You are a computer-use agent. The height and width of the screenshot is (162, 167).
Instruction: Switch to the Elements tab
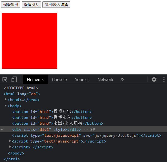[35, 79]
